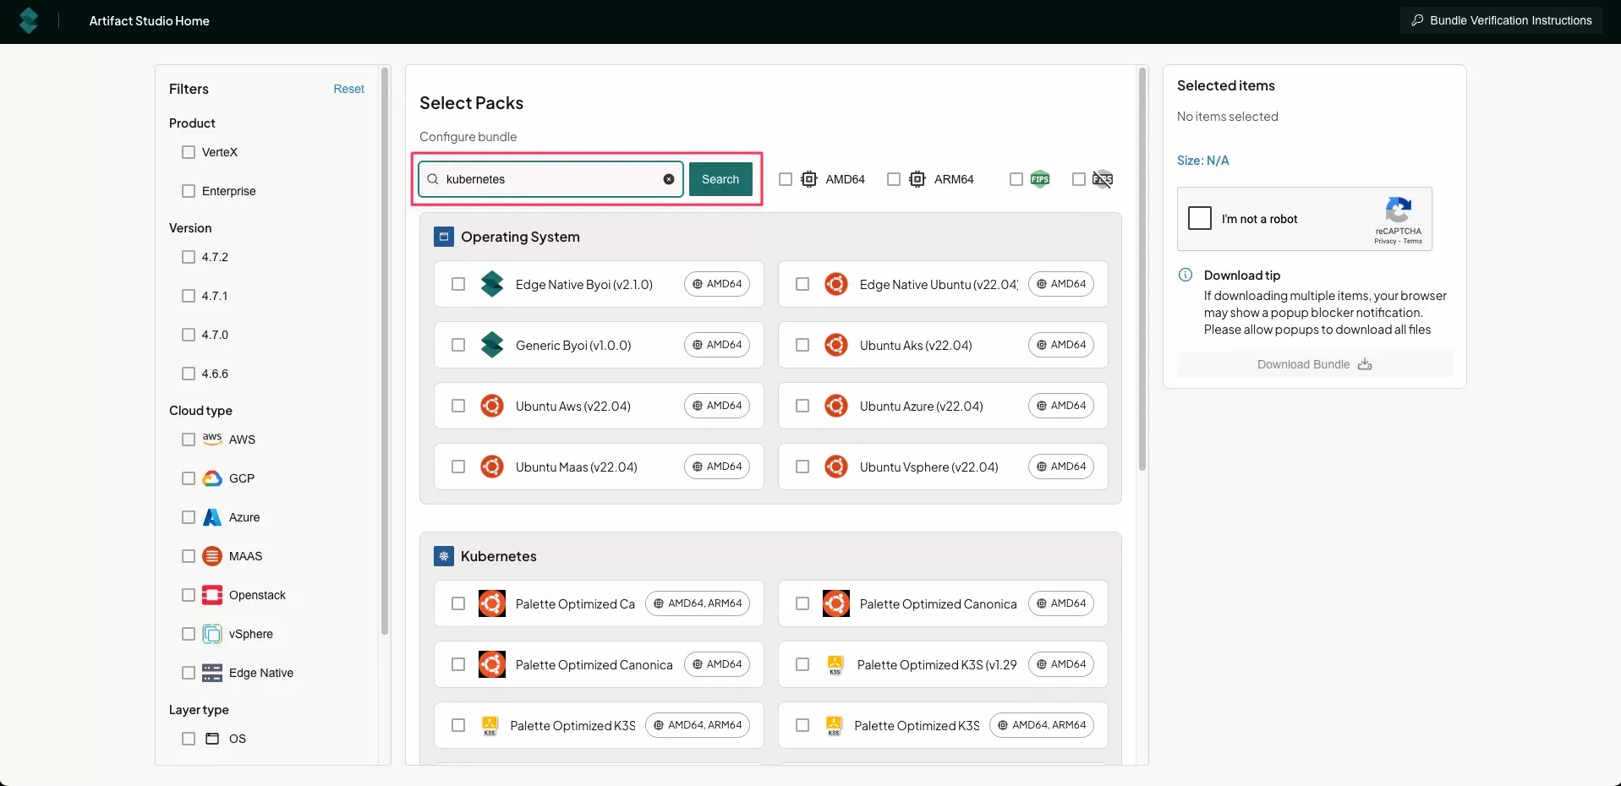
Task: Click the Filters panel scrollbar
Action: tap(385, 351)
